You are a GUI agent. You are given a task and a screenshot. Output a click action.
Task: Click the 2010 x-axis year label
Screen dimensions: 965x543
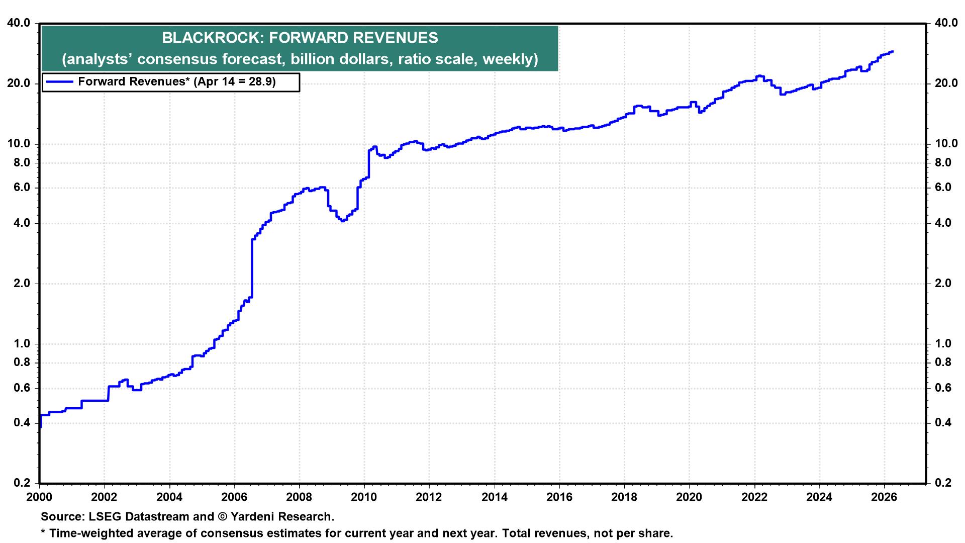pos(364,497)
